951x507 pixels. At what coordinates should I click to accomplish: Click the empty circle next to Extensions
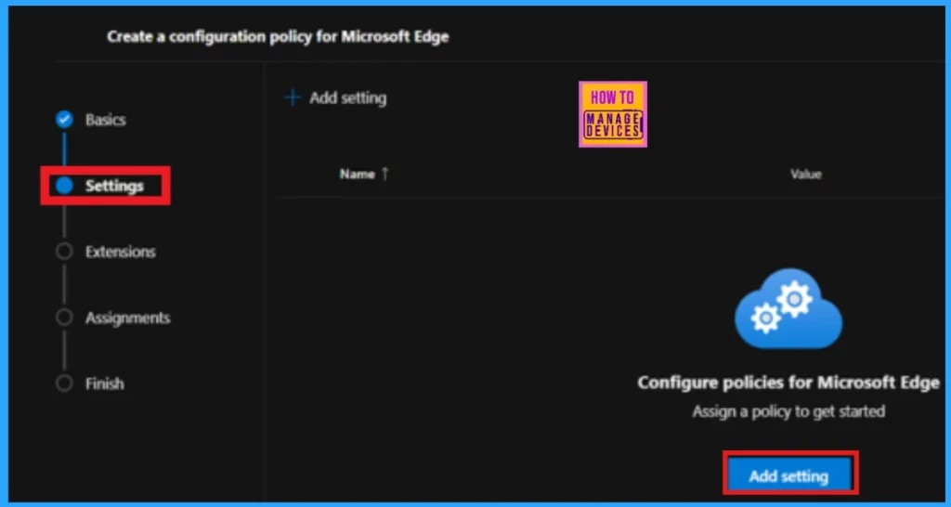[x=64, y=252]
